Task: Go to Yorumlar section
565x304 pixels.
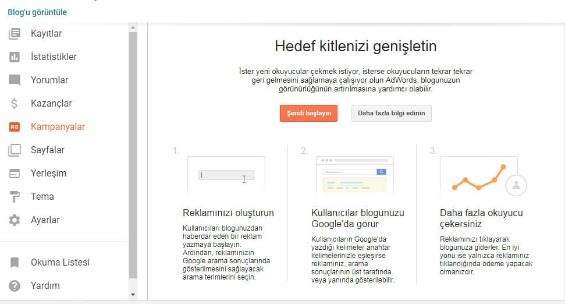Action: tap(49, 80)
